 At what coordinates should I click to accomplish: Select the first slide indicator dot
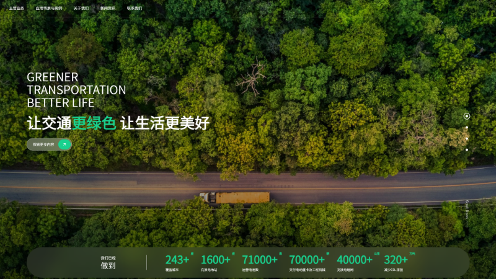[x=467, y=116]
